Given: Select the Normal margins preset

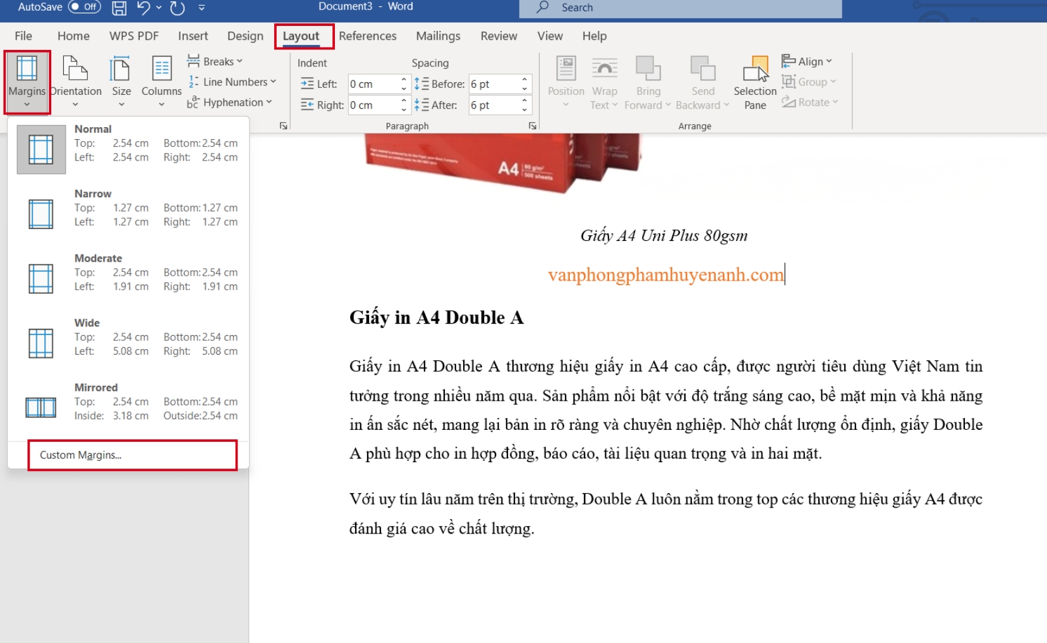Looking at the screenshot, I should coord(128,149).
